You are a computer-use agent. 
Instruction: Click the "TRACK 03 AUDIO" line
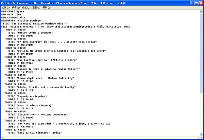[15, 48]
